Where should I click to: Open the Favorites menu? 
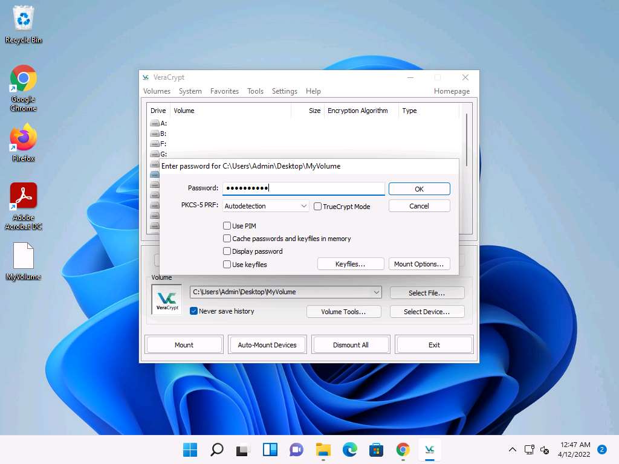tap(224, 91)
